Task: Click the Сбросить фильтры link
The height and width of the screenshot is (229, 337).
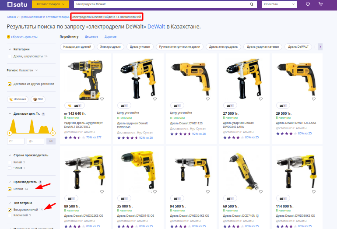Action: pos(24,37)
